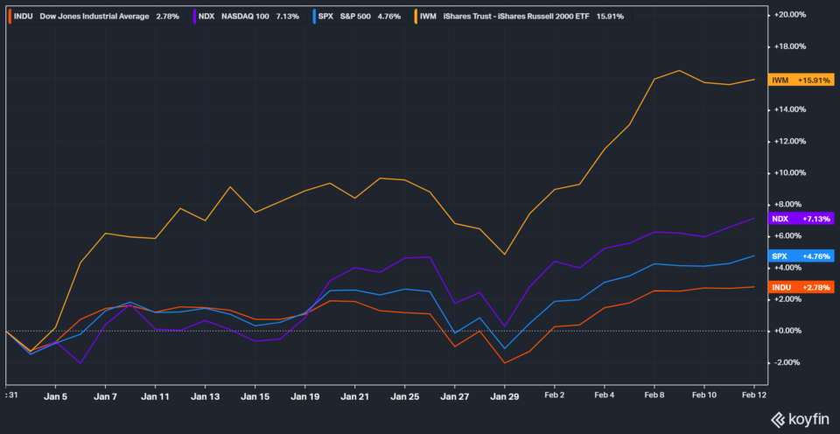Viewport: 840px width, 434px height.
Task: Click the 7.13% value in NDX legend
Action: [288, 17]
